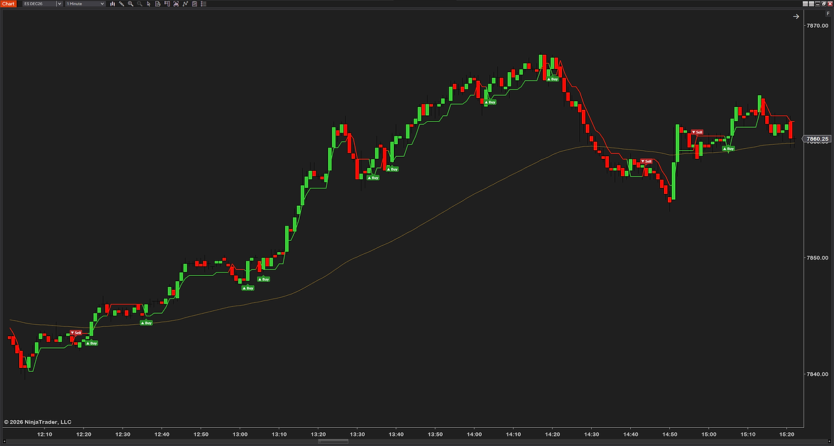The height and width of the screenshot is (446, 834).
Task: Restore down the chart window
Action: pyautogui.click(x=824, y=4)
